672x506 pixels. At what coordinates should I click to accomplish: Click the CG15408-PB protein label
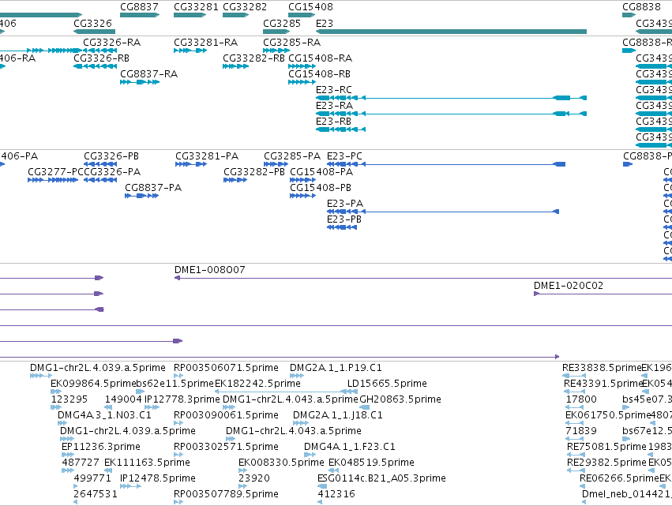click(321, 188)
